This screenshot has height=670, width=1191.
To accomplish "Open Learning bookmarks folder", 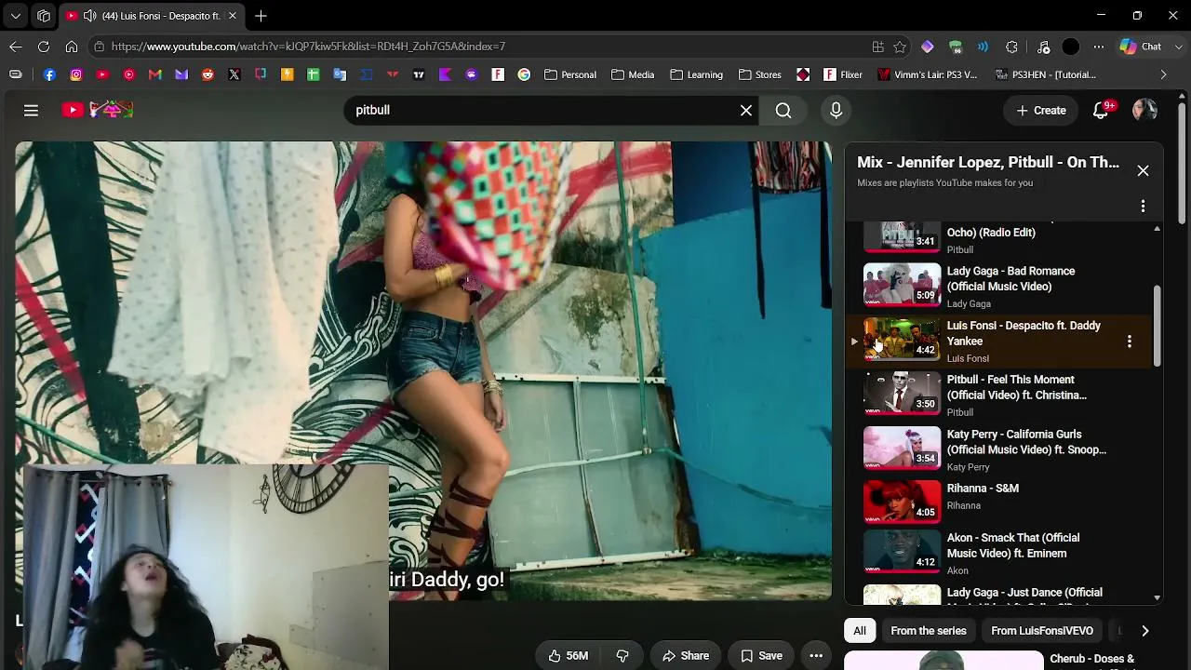I will point(696,74).
